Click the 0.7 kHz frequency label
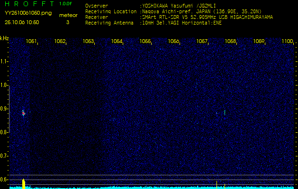The height and width of the screenshot is (189, 298). (x=4, y=156)
